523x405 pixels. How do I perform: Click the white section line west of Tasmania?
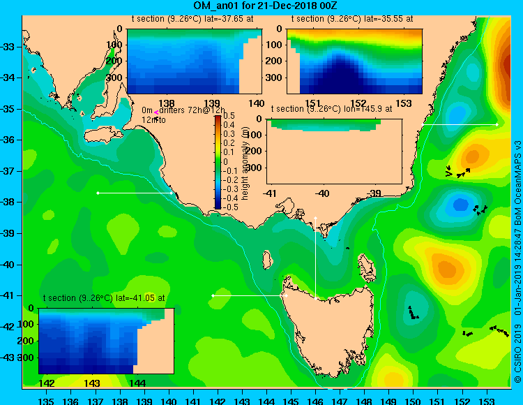250,296
